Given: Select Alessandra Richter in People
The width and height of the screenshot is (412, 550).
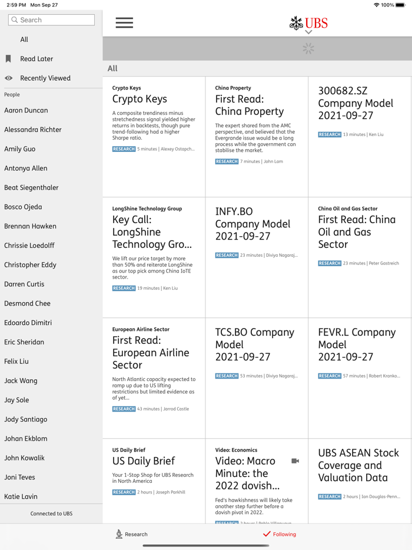Looking at the screenshot, I should 32,130.
